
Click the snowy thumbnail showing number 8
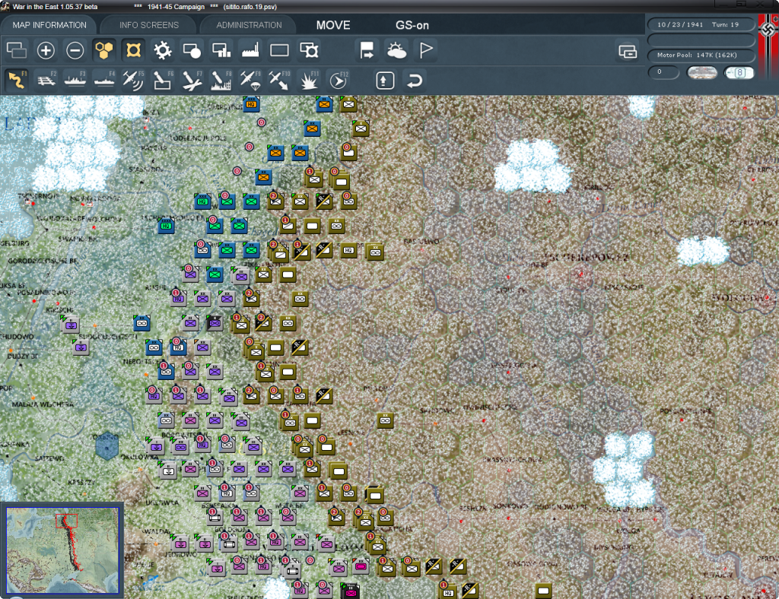tap(739, 73)
